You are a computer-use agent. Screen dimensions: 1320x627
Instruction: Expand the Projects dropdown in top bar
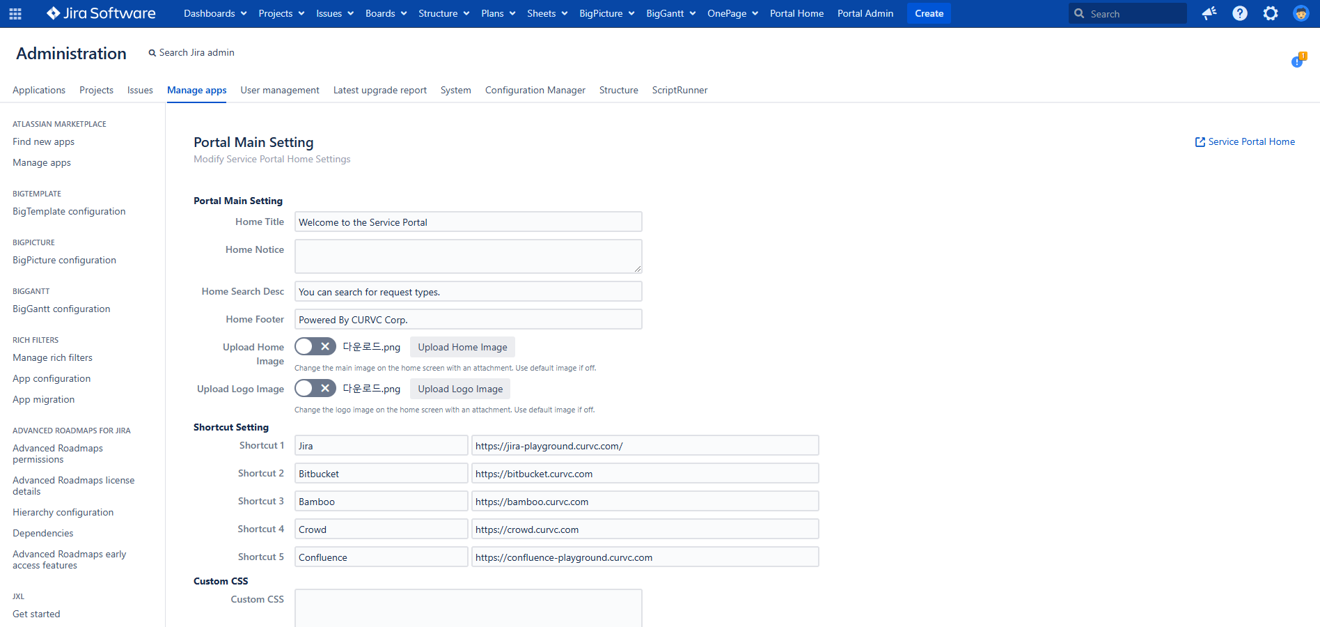[x=281, y=13]
